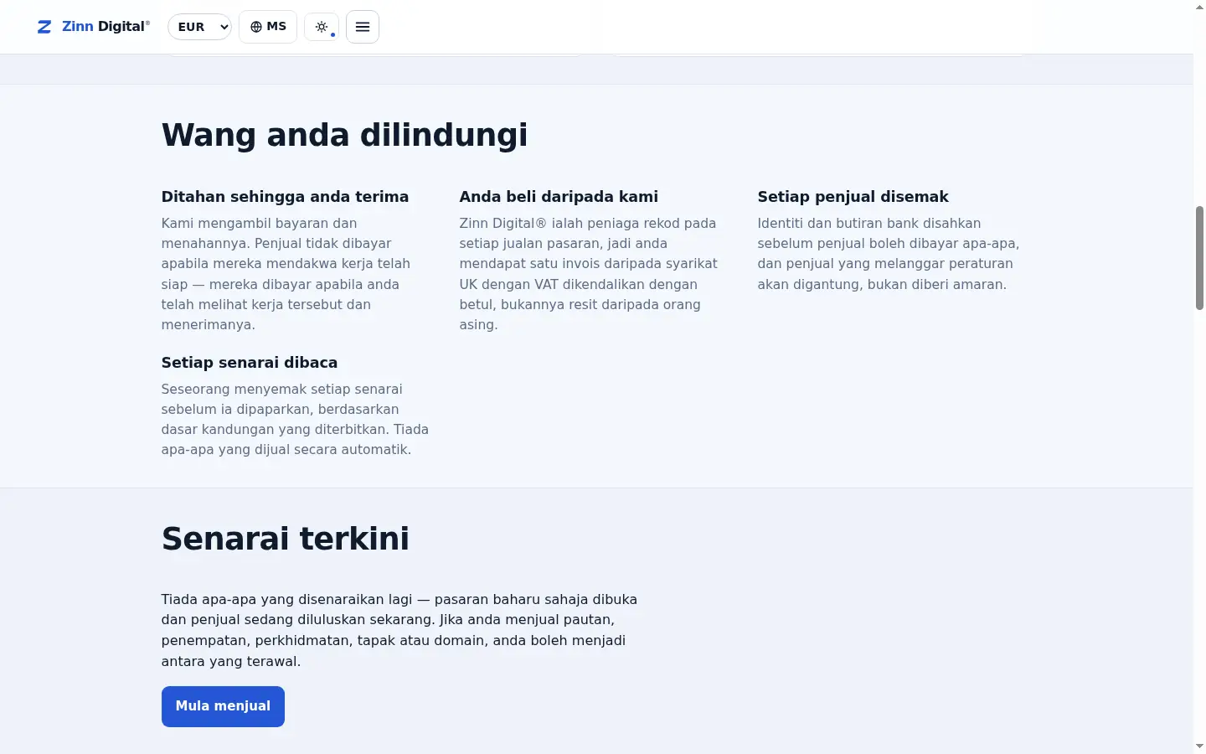Viewport: 1206px width, 754px height.
Task: Click the 'Wang anda dilindungi' heading
Action: tap(344, 135)
